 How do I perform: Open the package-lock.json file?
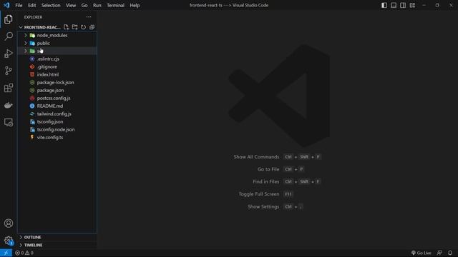[x=57, y=83]
